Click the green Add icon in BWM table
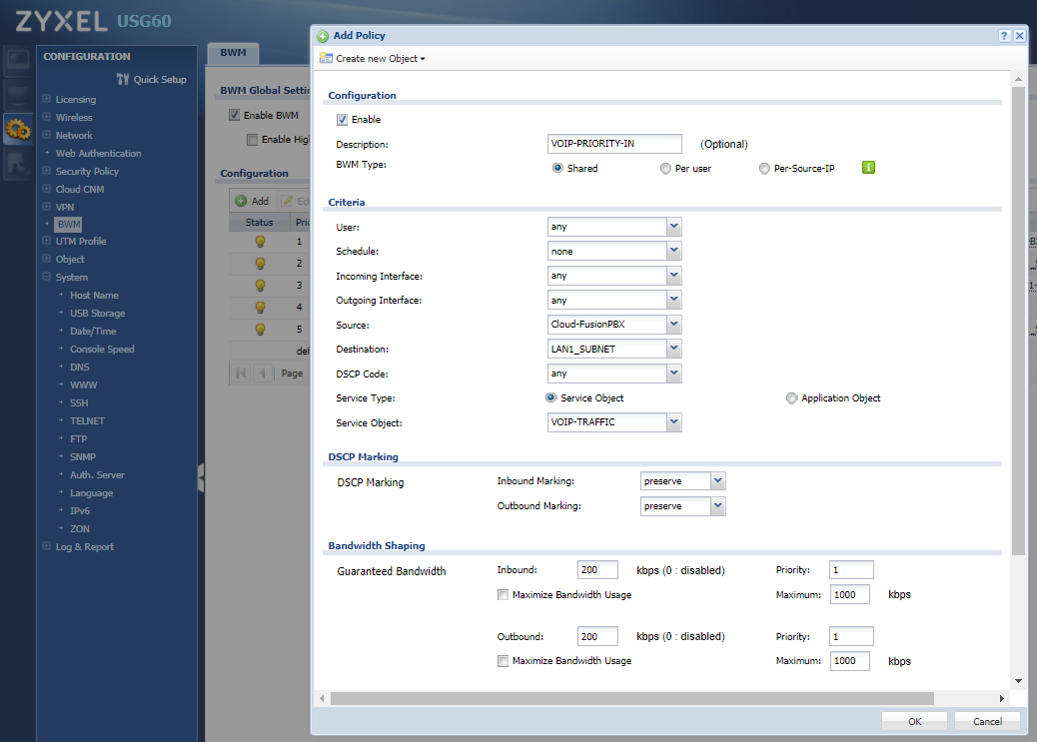Viewport: 1037px width, 742px height. tap(241, 201)
